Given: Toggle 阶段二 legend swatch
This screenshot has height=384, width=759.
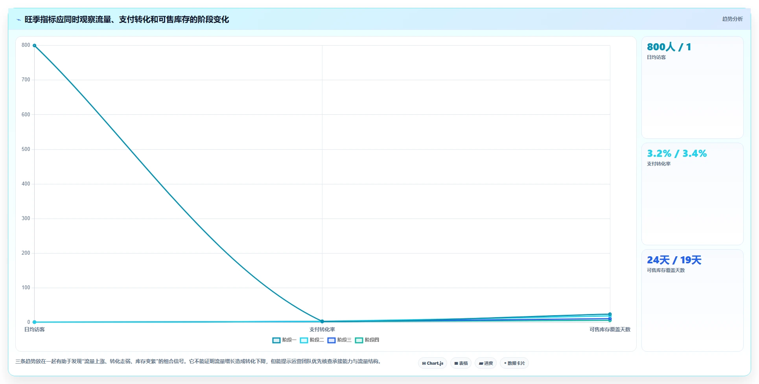Looking at the screenshot, I should (304, 340).
